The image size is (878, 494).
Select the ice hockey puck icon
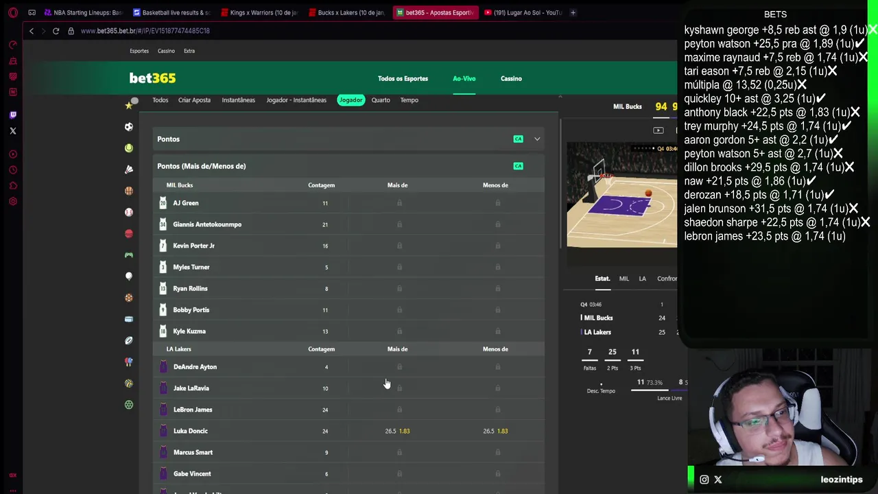pos(128,319)
